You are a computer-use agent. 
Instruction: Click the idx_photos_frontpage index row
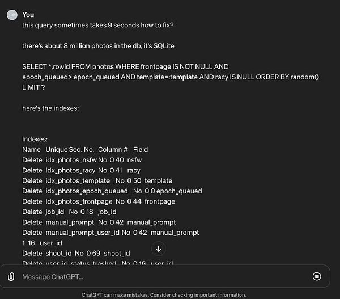point(99,201)
